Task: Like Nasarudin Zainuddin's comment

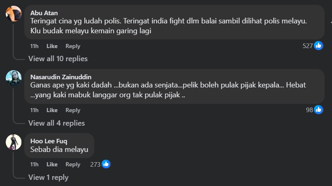Action: 52,110
